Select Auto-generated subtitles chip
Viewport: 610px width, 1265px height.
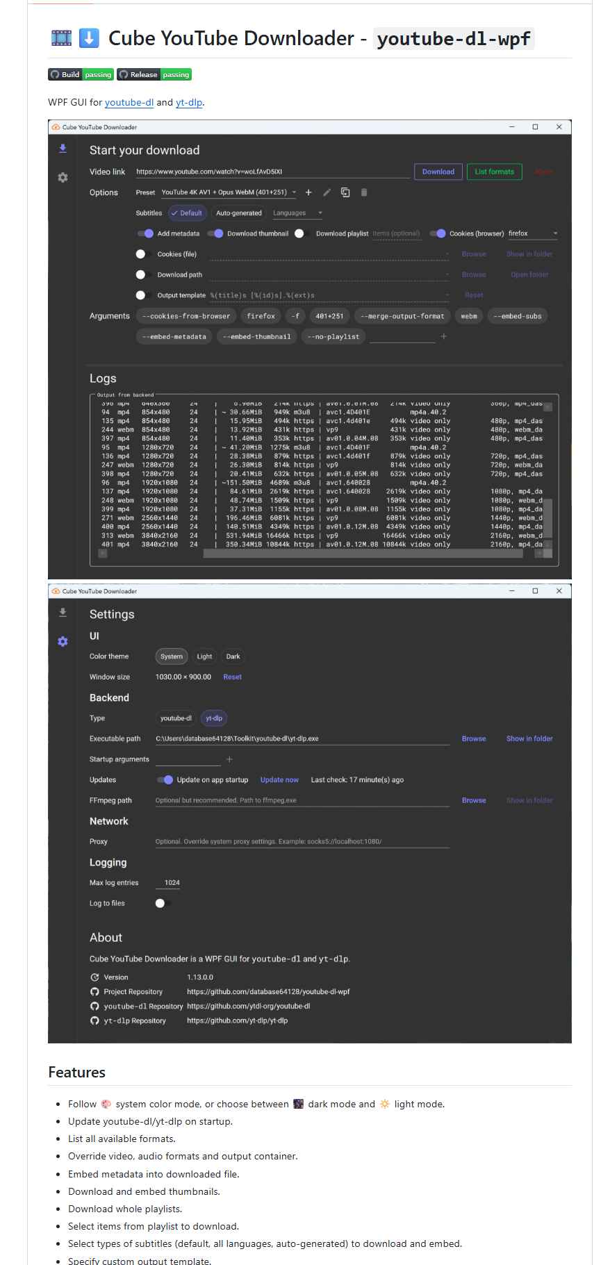239,213
